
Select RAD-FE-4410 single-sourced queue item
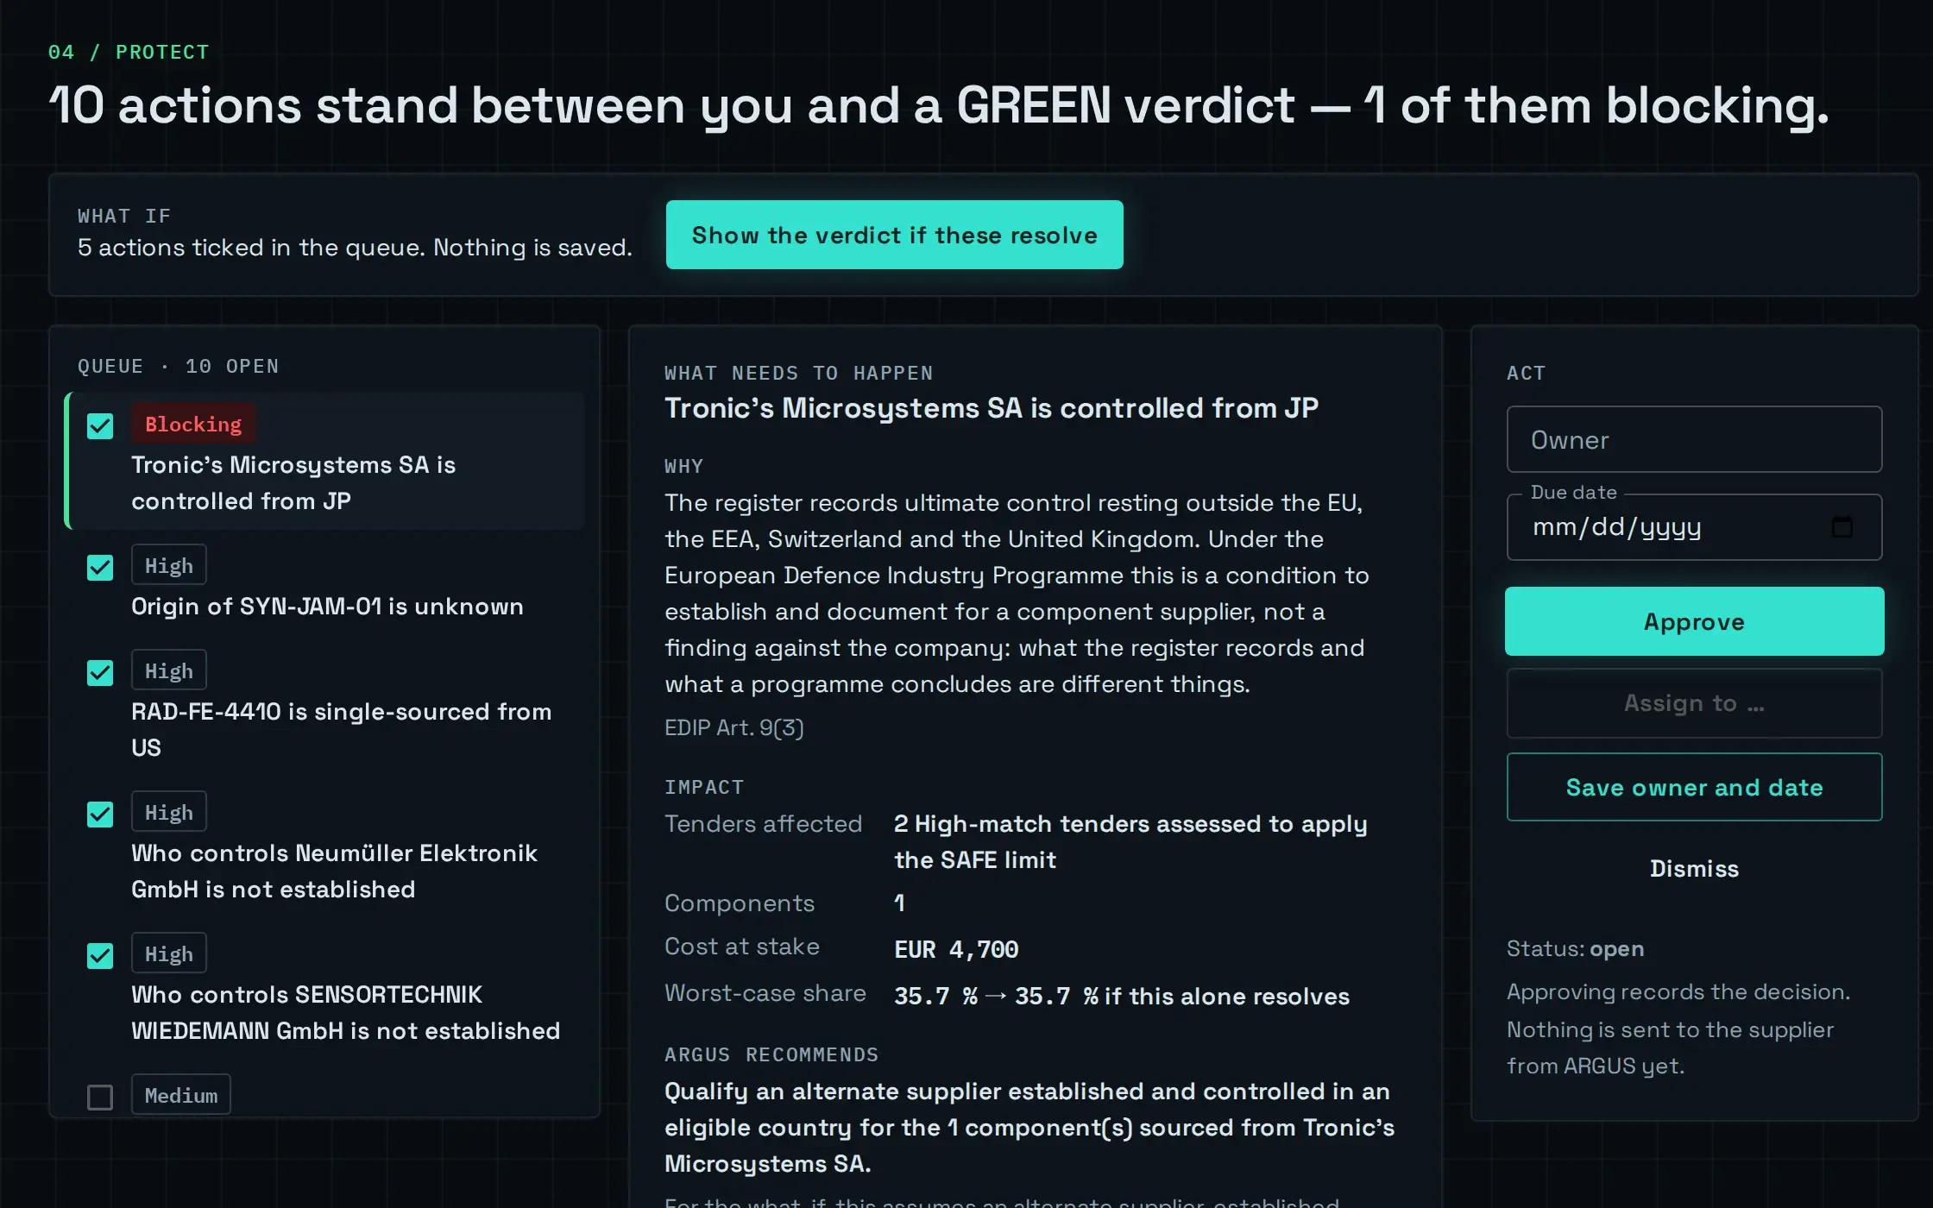pyautogui.click(x=326, y=706)
